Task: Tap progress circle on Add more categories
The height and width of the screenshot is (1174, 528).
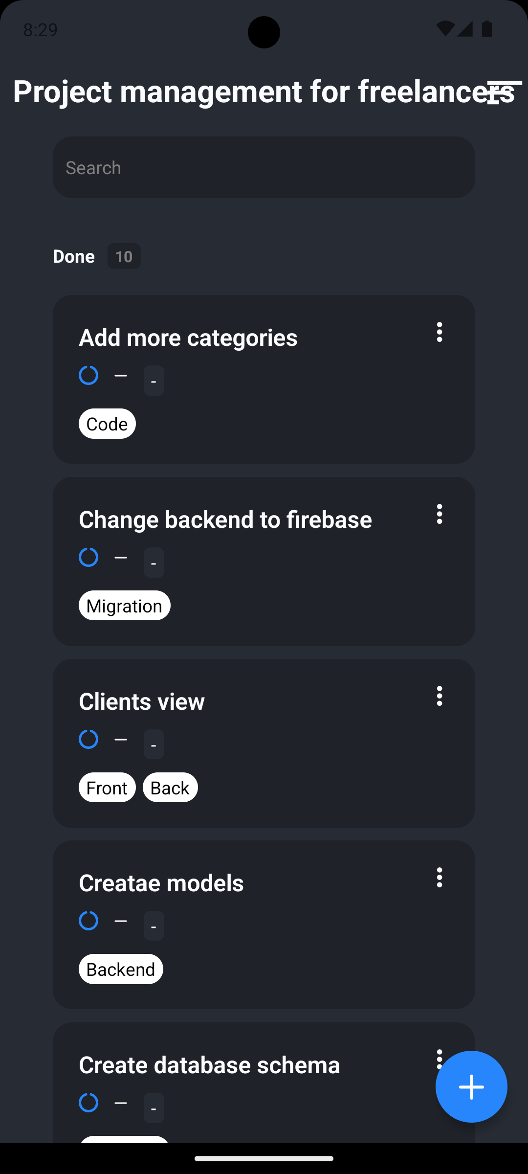Action: click(x=88, y=375)
